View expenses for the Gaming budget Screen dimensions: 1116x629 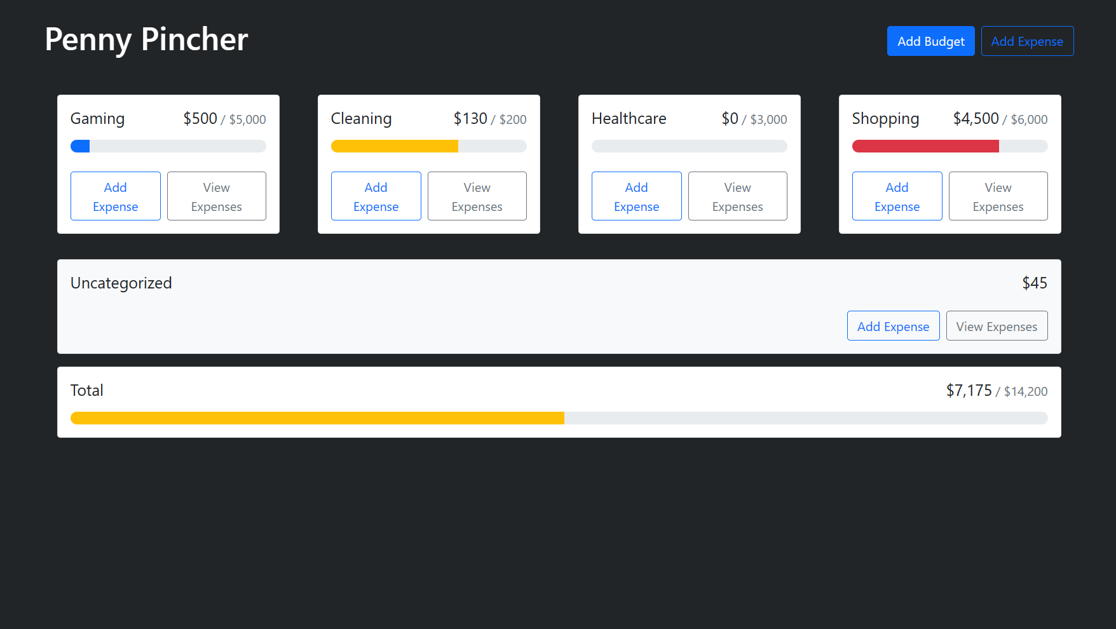[x=216, y=196]
